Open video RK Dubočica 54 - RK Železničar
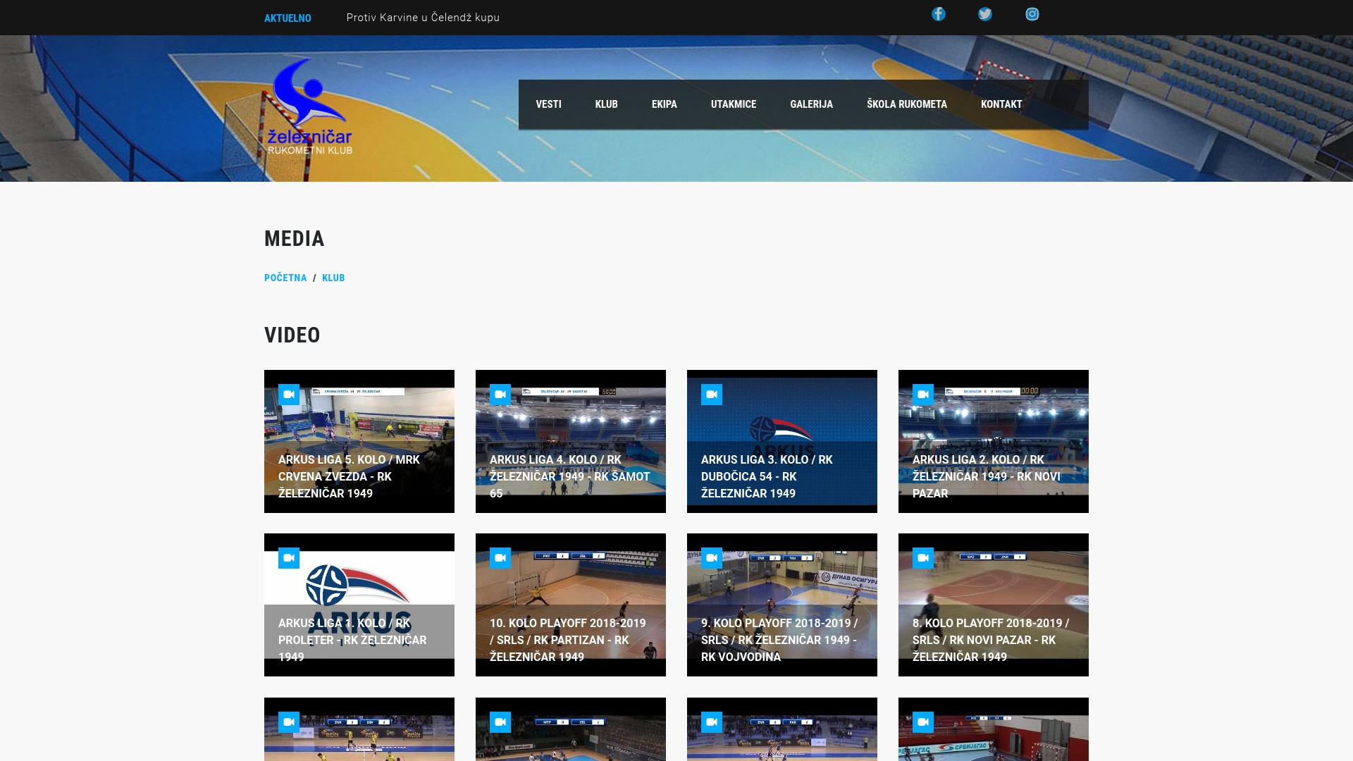The image size is (1353, 761). point(782,441)
